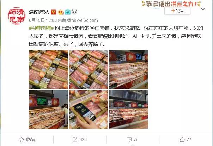View the first packaged pork photo thumbnail

48,69
